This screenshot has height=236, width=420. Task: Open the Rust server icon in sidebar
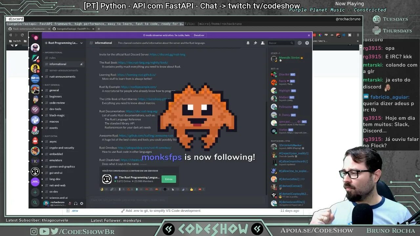tap(35, 171)
